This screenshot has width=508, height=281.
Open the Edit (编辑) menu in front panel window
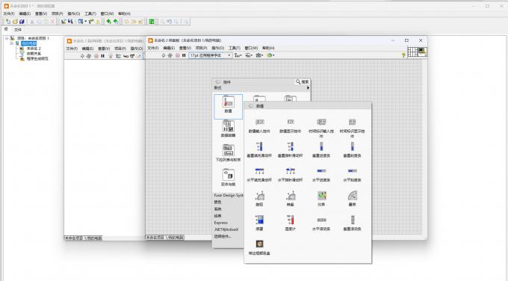[169, 48]
